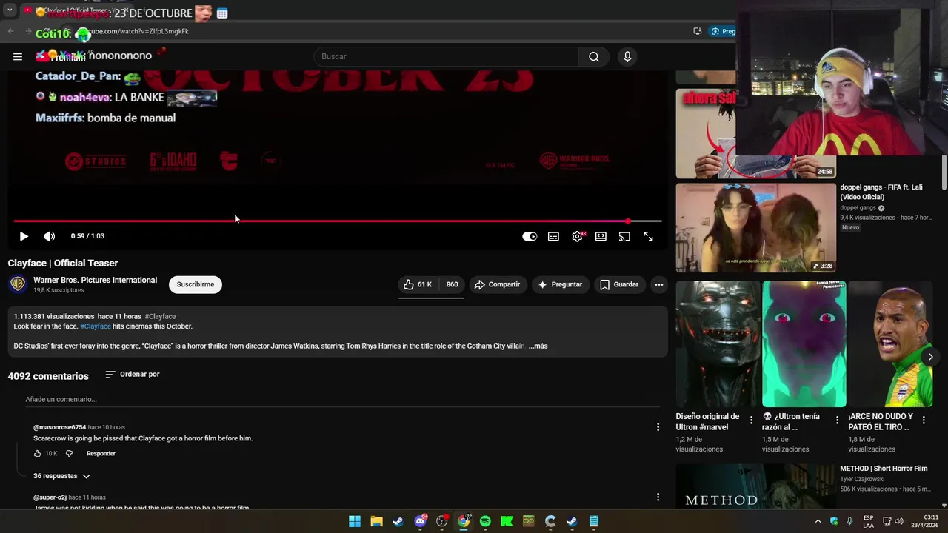Open the YouTube hamburger guide menu

(17, 56)
